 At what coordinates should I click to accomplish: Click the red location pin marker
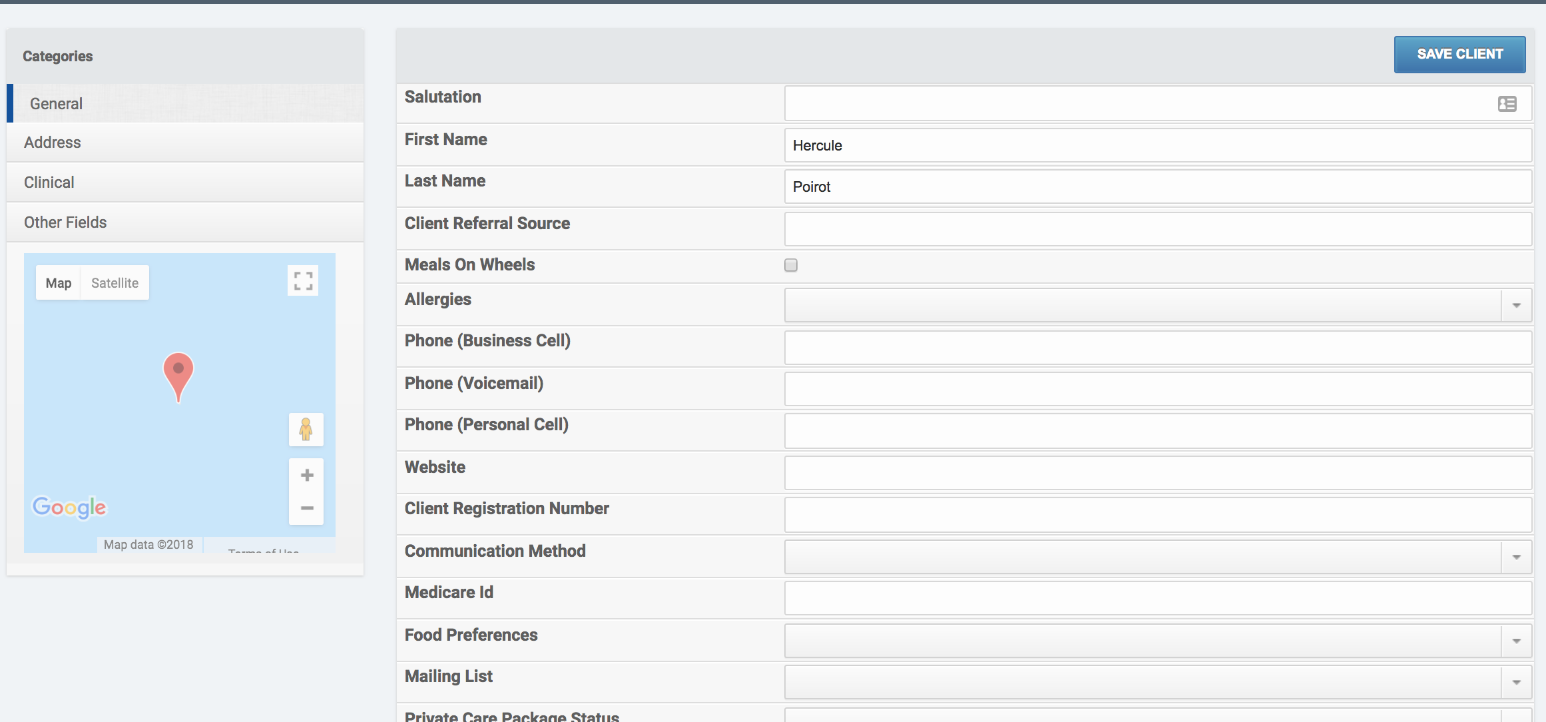(x=178, y=373)
